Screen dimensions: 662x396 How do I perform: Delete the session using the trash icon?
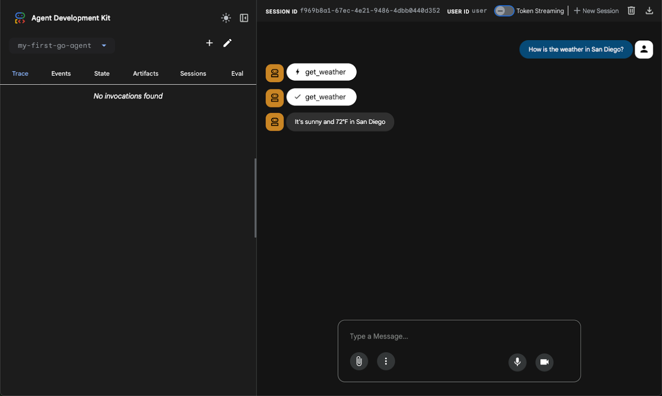(x=631, y=10)
